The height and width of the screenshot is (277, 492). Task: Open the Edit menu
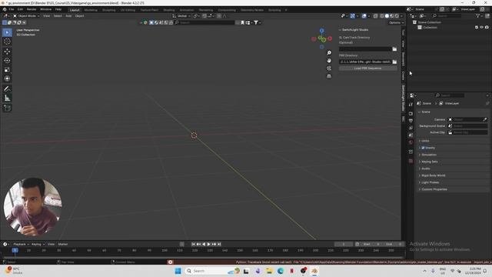20,9
